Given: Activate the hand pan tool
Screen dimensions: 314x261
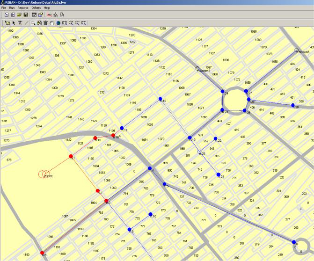Looking at the screenshot, I should point(51,22).
